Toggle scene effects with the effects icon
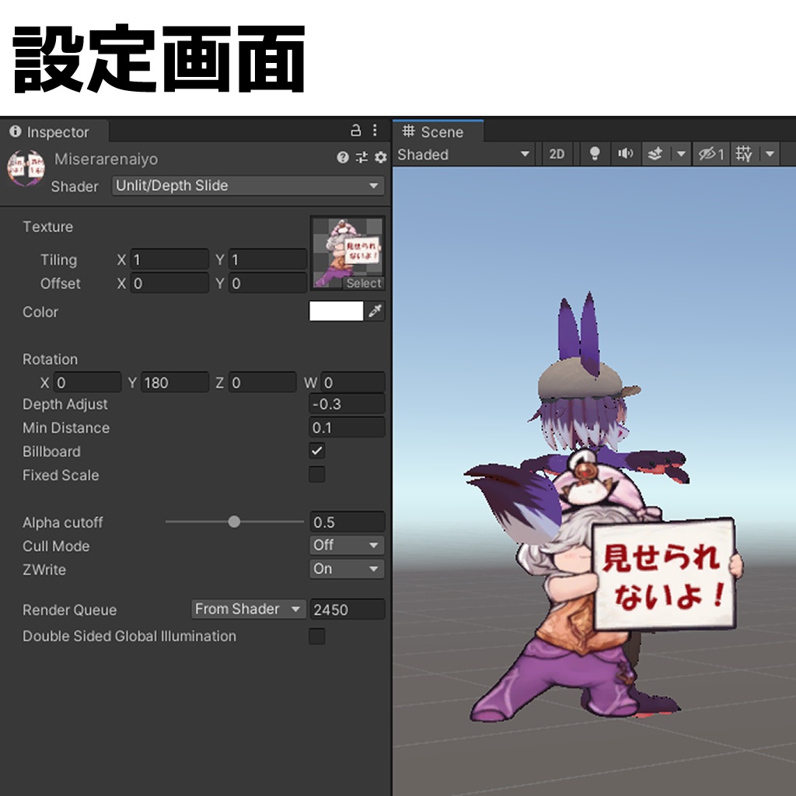Viewport: 796px width, 796px height. [655, 154]
